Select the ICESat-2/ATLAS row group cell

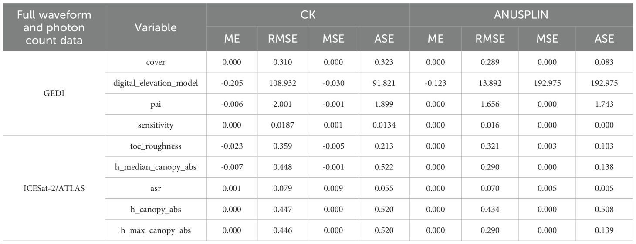point(54,188)
